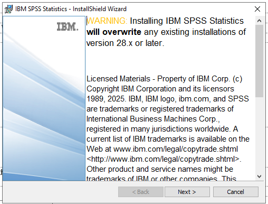Click the www.ibm.com/legal/copytrade.shtml address

click(x=176, y=149)
